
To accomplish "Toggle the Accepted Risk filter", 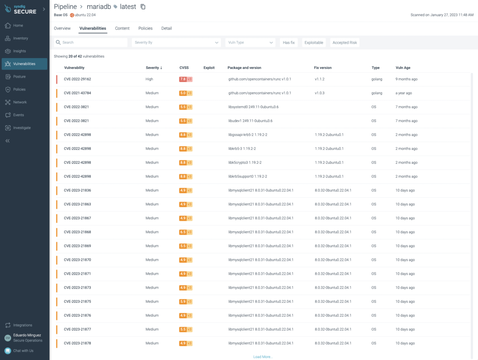I will tap(345, 42).
